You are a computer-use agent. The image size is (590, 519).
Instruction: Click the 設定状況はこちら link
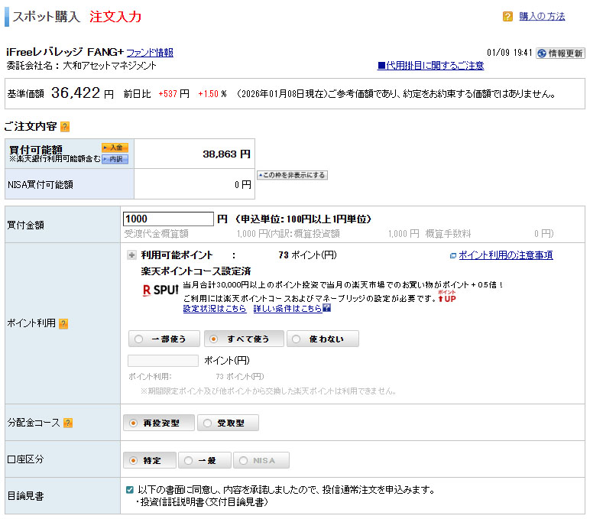coord(215,308)
